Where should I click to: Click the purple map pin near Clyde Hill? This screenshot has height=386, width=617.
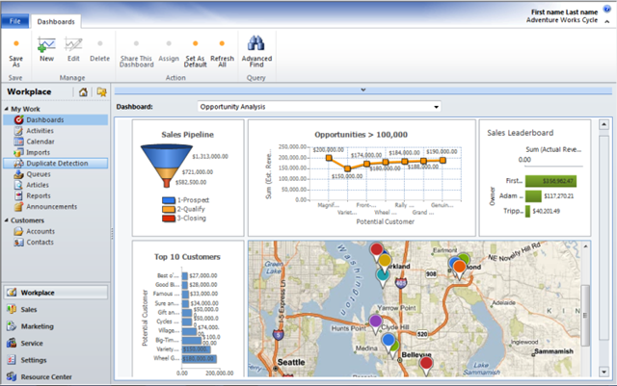tap(375, 323)
